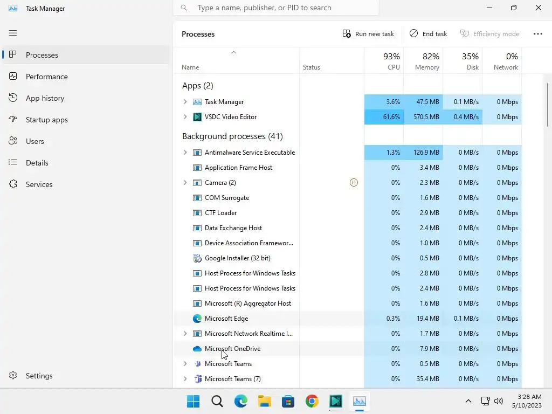Show hidden icons in the system tray
The width and height of the screenshot is (552, 414).
coord(468,401)
